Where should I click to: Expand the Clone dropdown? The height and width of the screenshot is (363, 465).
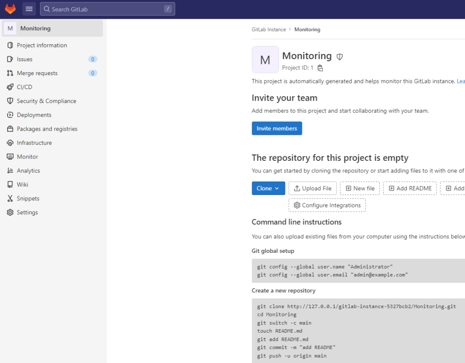pos(268,188)
